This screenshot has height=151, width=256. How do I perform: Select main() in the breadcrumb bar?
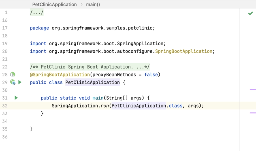93,4
